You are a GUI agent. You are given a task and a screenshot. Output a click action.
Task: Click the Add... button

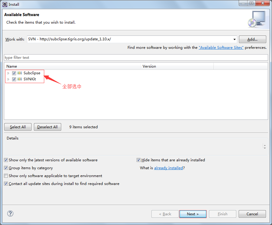252,39
